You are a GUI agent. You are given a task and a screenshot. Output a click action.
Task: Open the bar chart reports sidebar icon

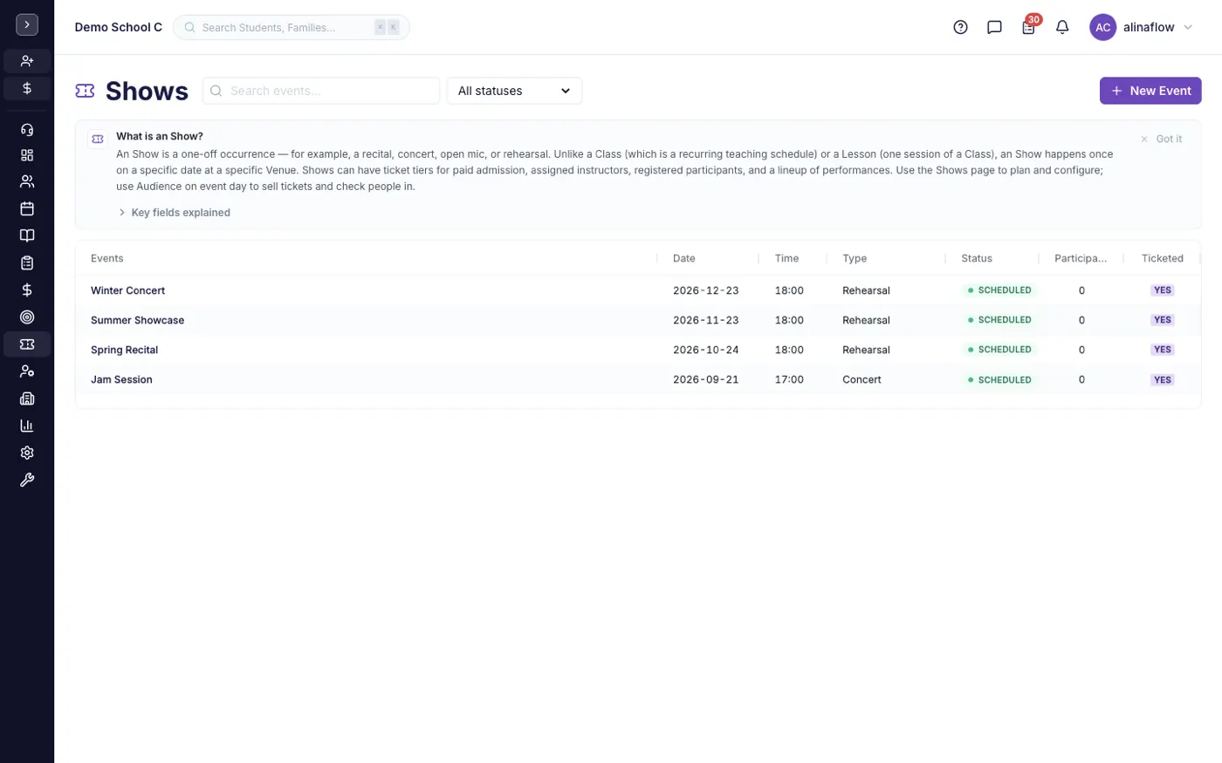pyautogui.click(x=27, y=426)
